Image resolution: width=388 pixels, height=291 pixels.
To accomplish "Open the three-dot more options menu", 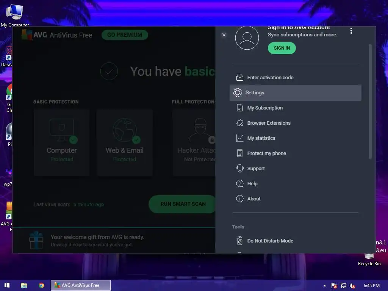I will [x=351, y=31].
